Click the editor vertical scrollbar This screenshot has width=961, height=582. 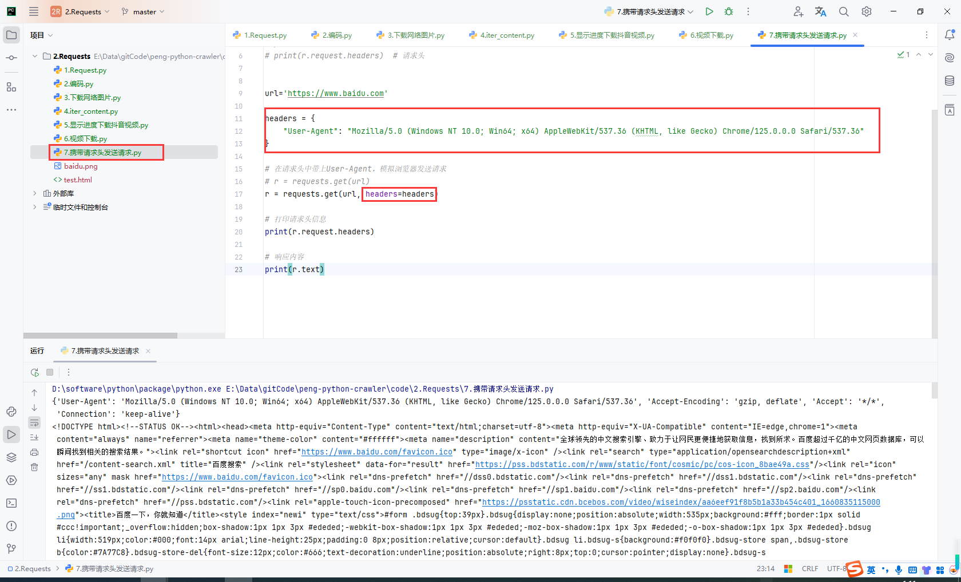[x=934, y=223]
